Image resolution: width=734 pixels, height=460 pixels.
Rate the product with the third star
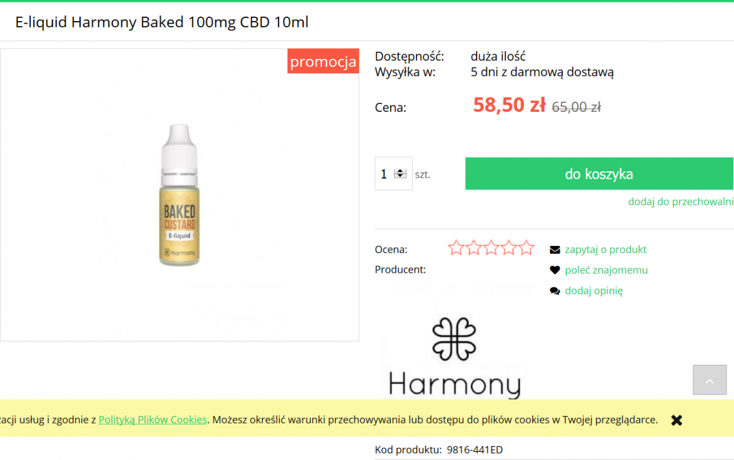pos(491,247)
